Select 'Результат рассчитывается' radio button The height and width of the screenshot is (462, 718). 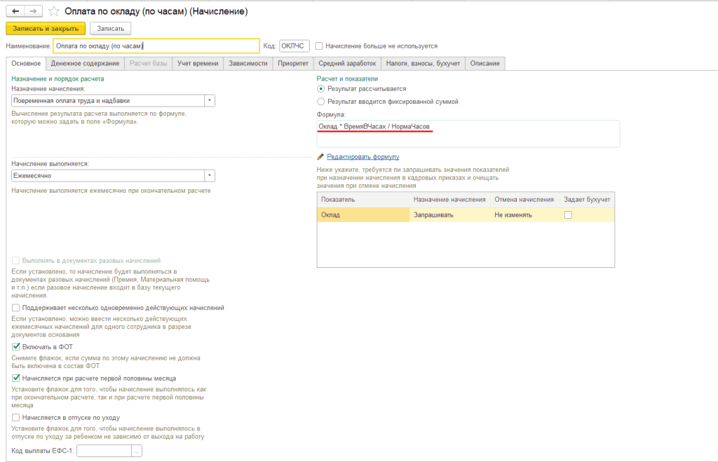[321, 89]
